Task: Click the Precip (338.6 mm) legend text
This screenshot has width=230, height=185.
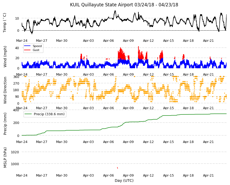Action: [49, 114]
